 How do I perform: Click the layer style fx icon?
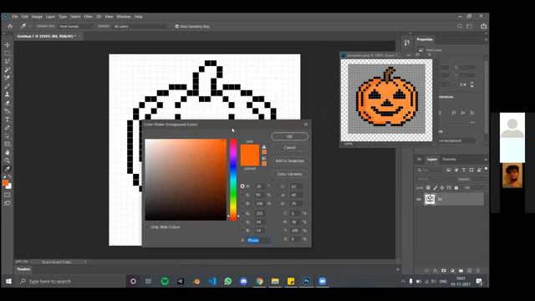[x=436, y=271]
